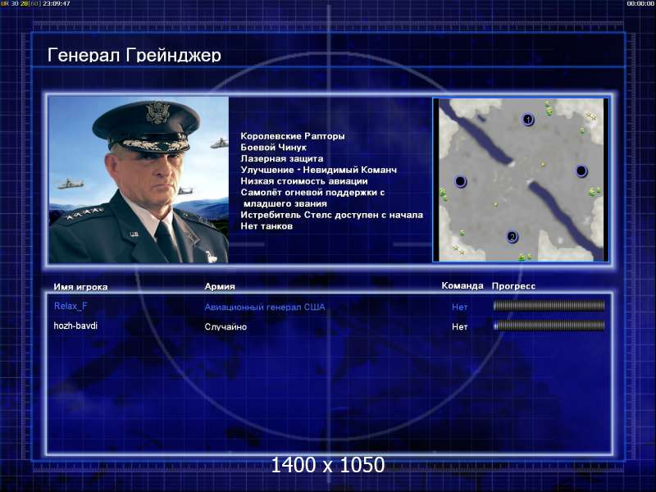Click player name "Relax_F"
The width and height of the screenshot is (656, 492).
point(71,306)
